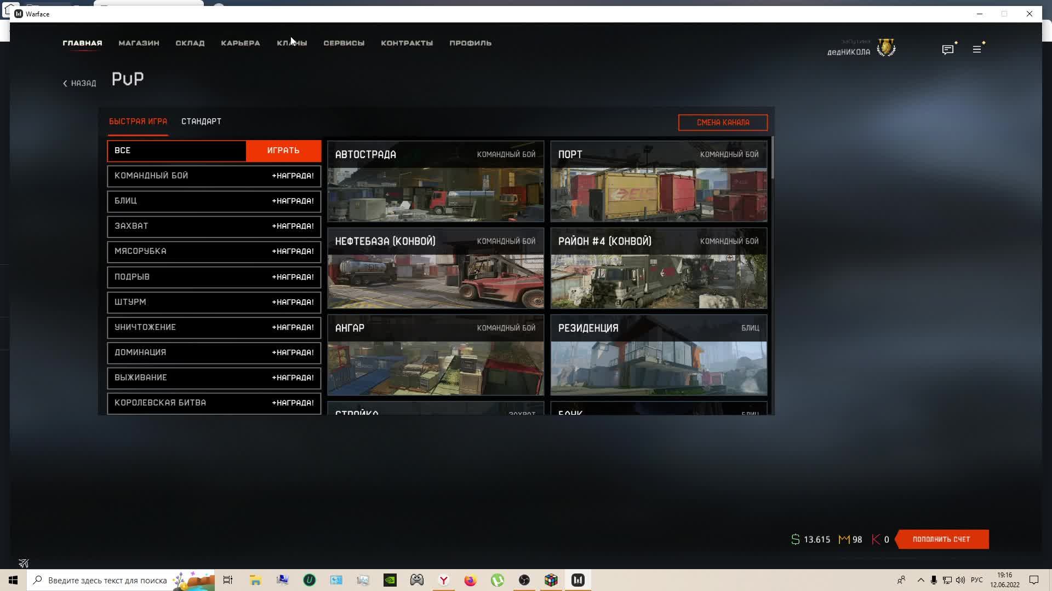Image resolution: width=1052 pixels, height=591 pixels.
Task: Select the КОМАНДНЫЙ БОЙ mode filter
Action: (x=214, y=176)
